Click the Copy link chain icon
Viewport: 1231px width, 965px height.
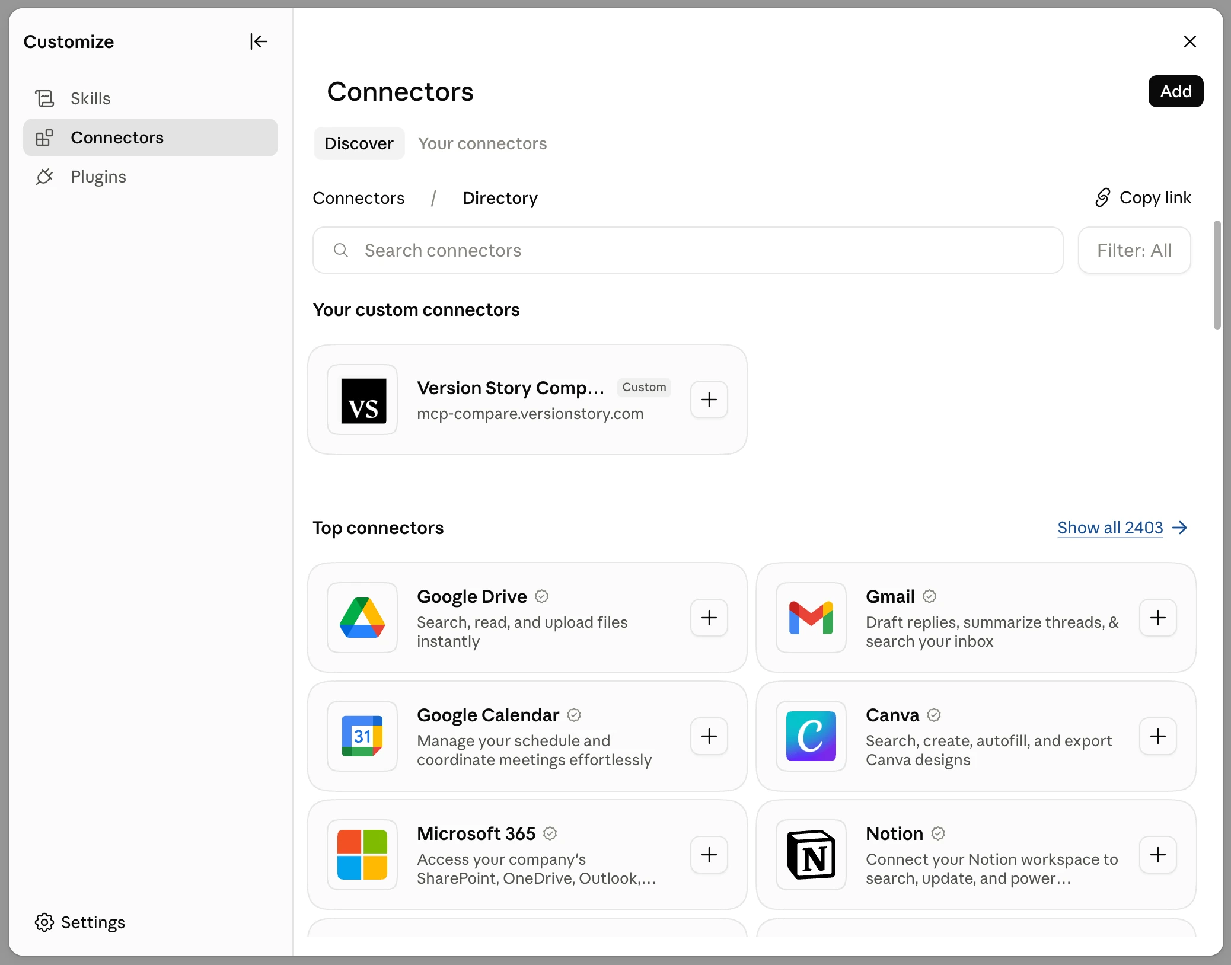(1102, 197)
